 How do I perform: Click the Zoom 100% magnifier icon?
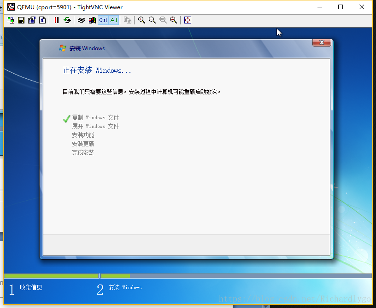click(163, 20)
